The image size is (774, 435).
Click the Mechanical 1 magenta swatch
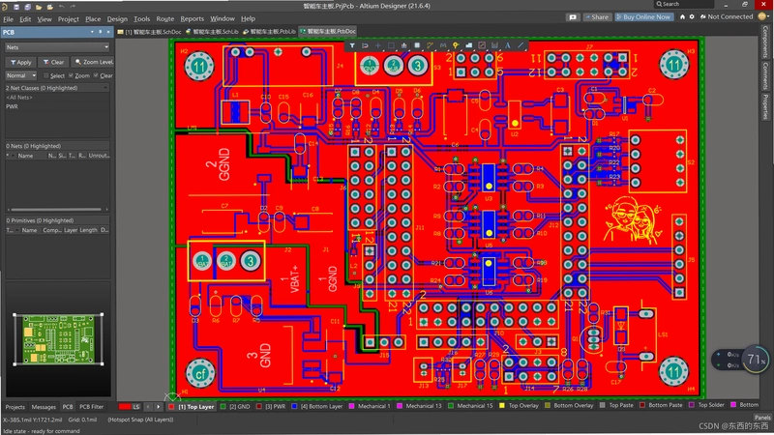point(351,406)
